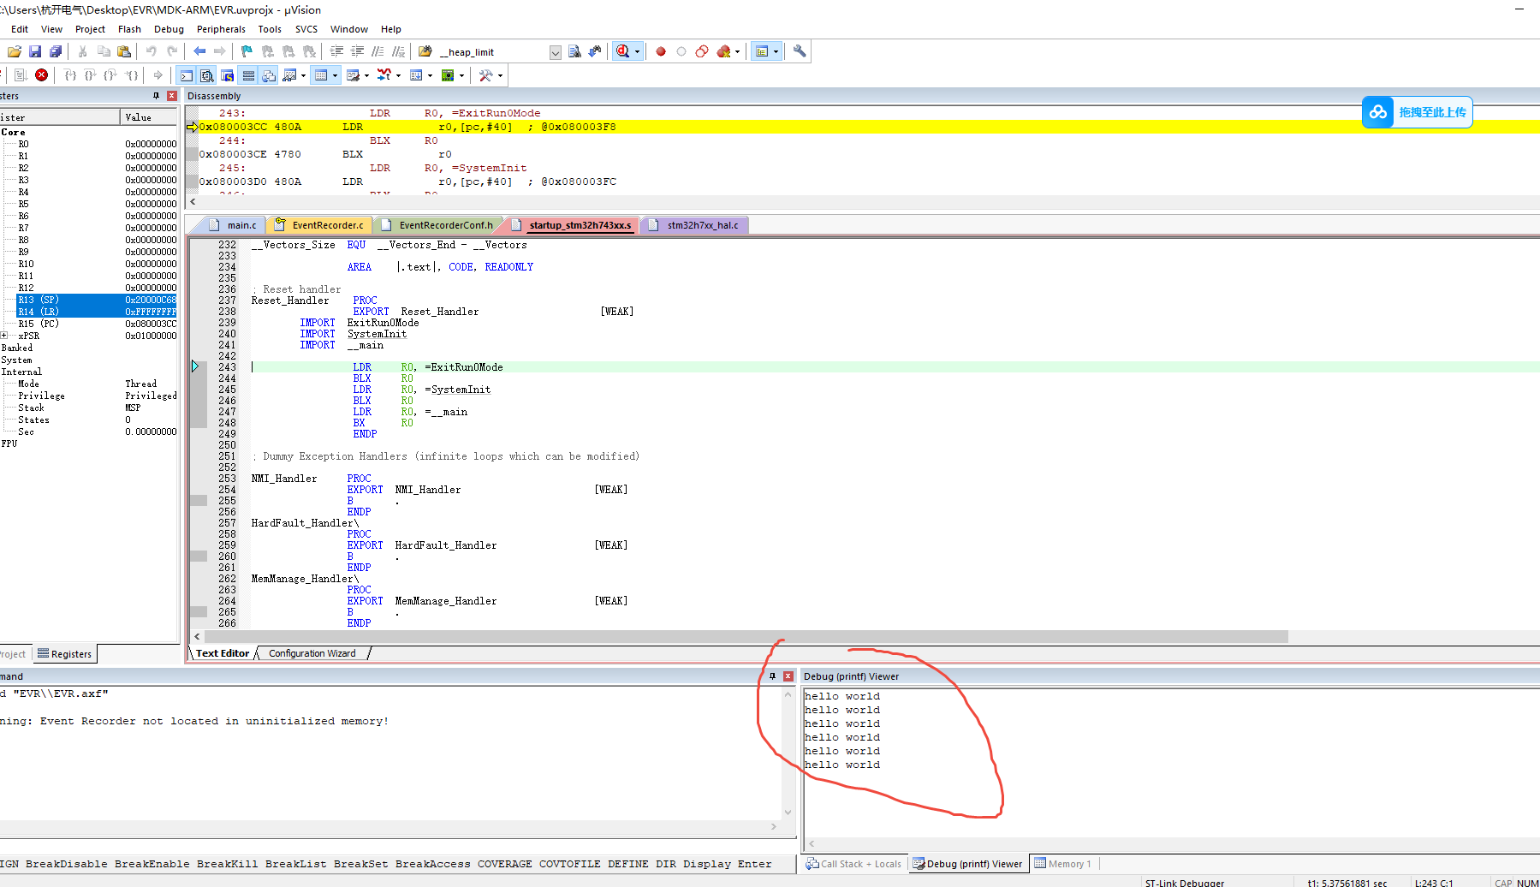Click the Save icon in the toolbar
1540x887 pixels.
pyautogui.click(x=35, y=51)
